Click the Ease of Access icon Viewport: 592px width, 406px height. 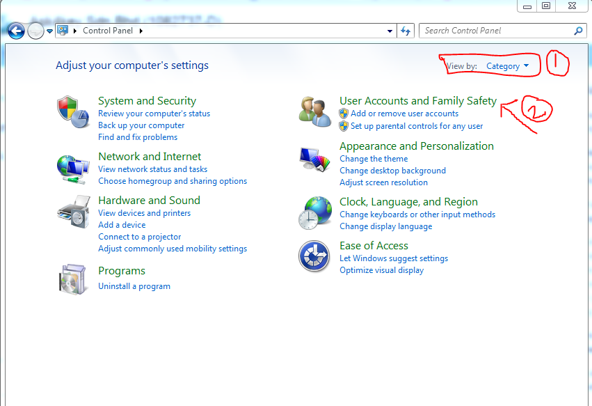coord(314,256)
